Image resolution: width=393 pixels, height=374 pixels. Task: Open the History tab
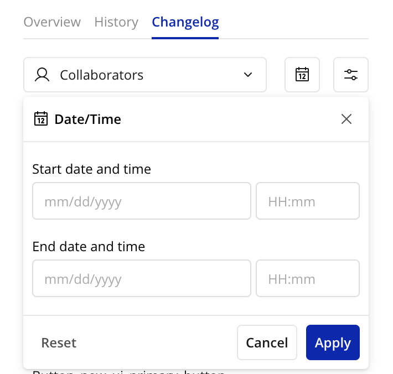coord(116,22)
